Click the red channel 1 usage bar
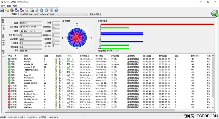 click(157, 24)
